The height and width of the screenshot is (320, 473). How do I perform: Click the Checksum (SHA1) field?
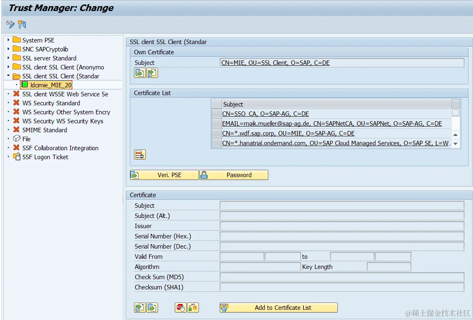click(x=342, y=287)
